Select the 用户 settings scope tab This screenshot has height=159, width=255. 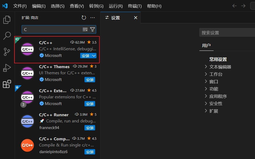pos(206,45)
